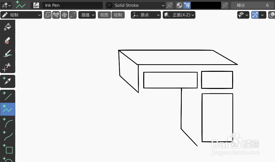Adjust the 细分 subdivision value field

point(253,5)
